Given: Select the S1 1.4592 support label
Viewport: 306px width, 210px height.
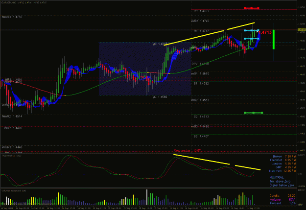Looking at the screenshot, I should tap(201, 84).
